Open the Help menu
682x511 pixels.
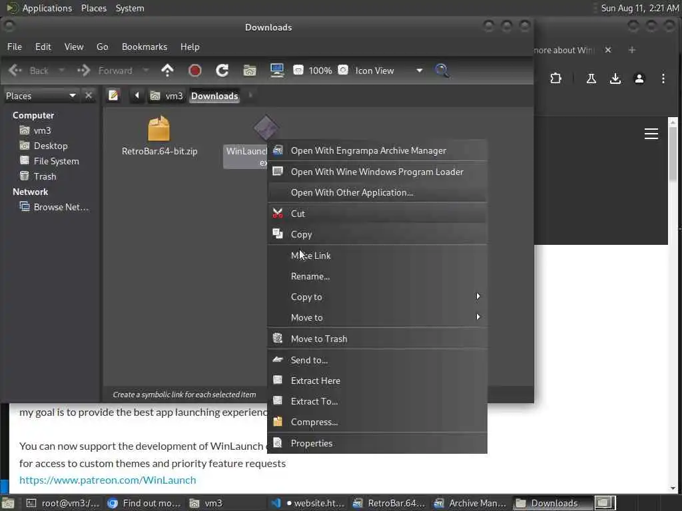[x=190, y=47]
